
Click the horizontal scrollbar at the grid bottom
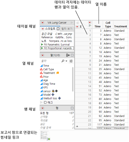tap(112, 127)
